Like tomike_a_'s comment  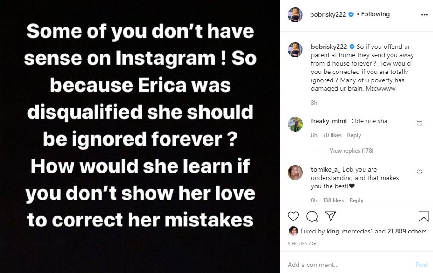coord(419,172)
